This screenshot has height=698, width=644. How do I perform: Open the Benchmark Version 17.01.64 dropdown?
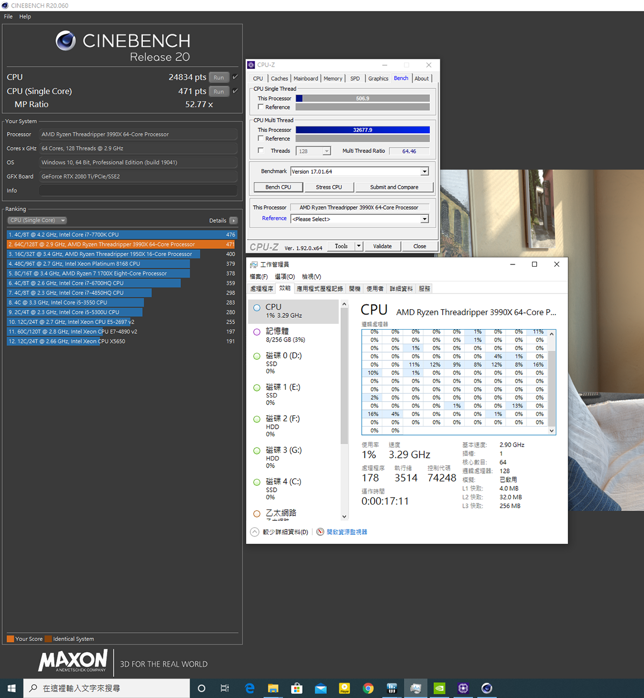tap(424, 171)
